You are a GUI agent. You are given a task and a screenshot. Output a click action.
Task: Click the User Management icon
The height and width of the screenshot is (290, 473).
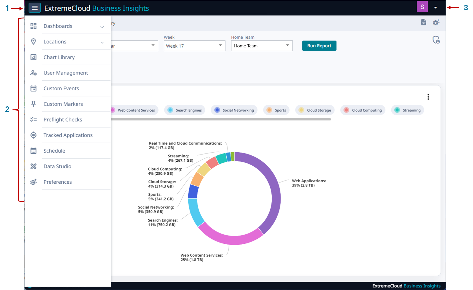[34, 73]
